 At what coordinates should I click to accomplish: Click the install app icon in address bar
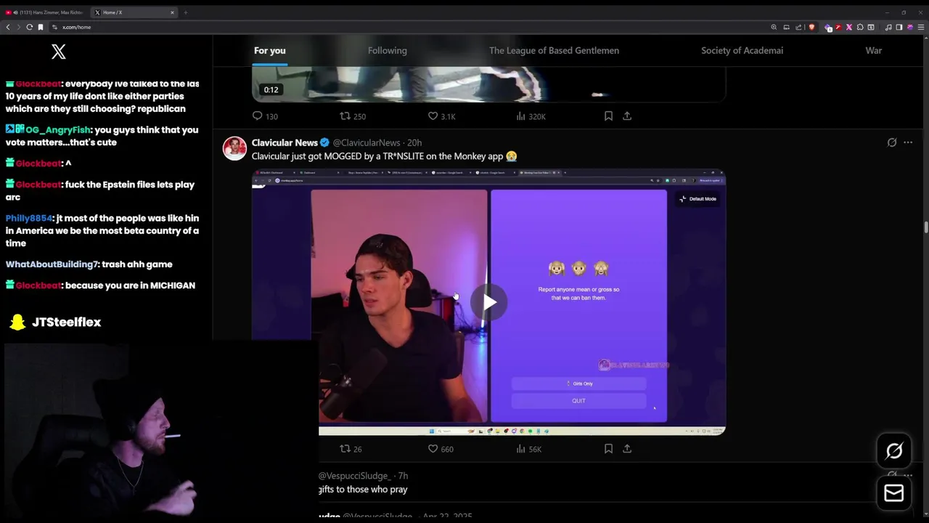click(x=786, y=27)
